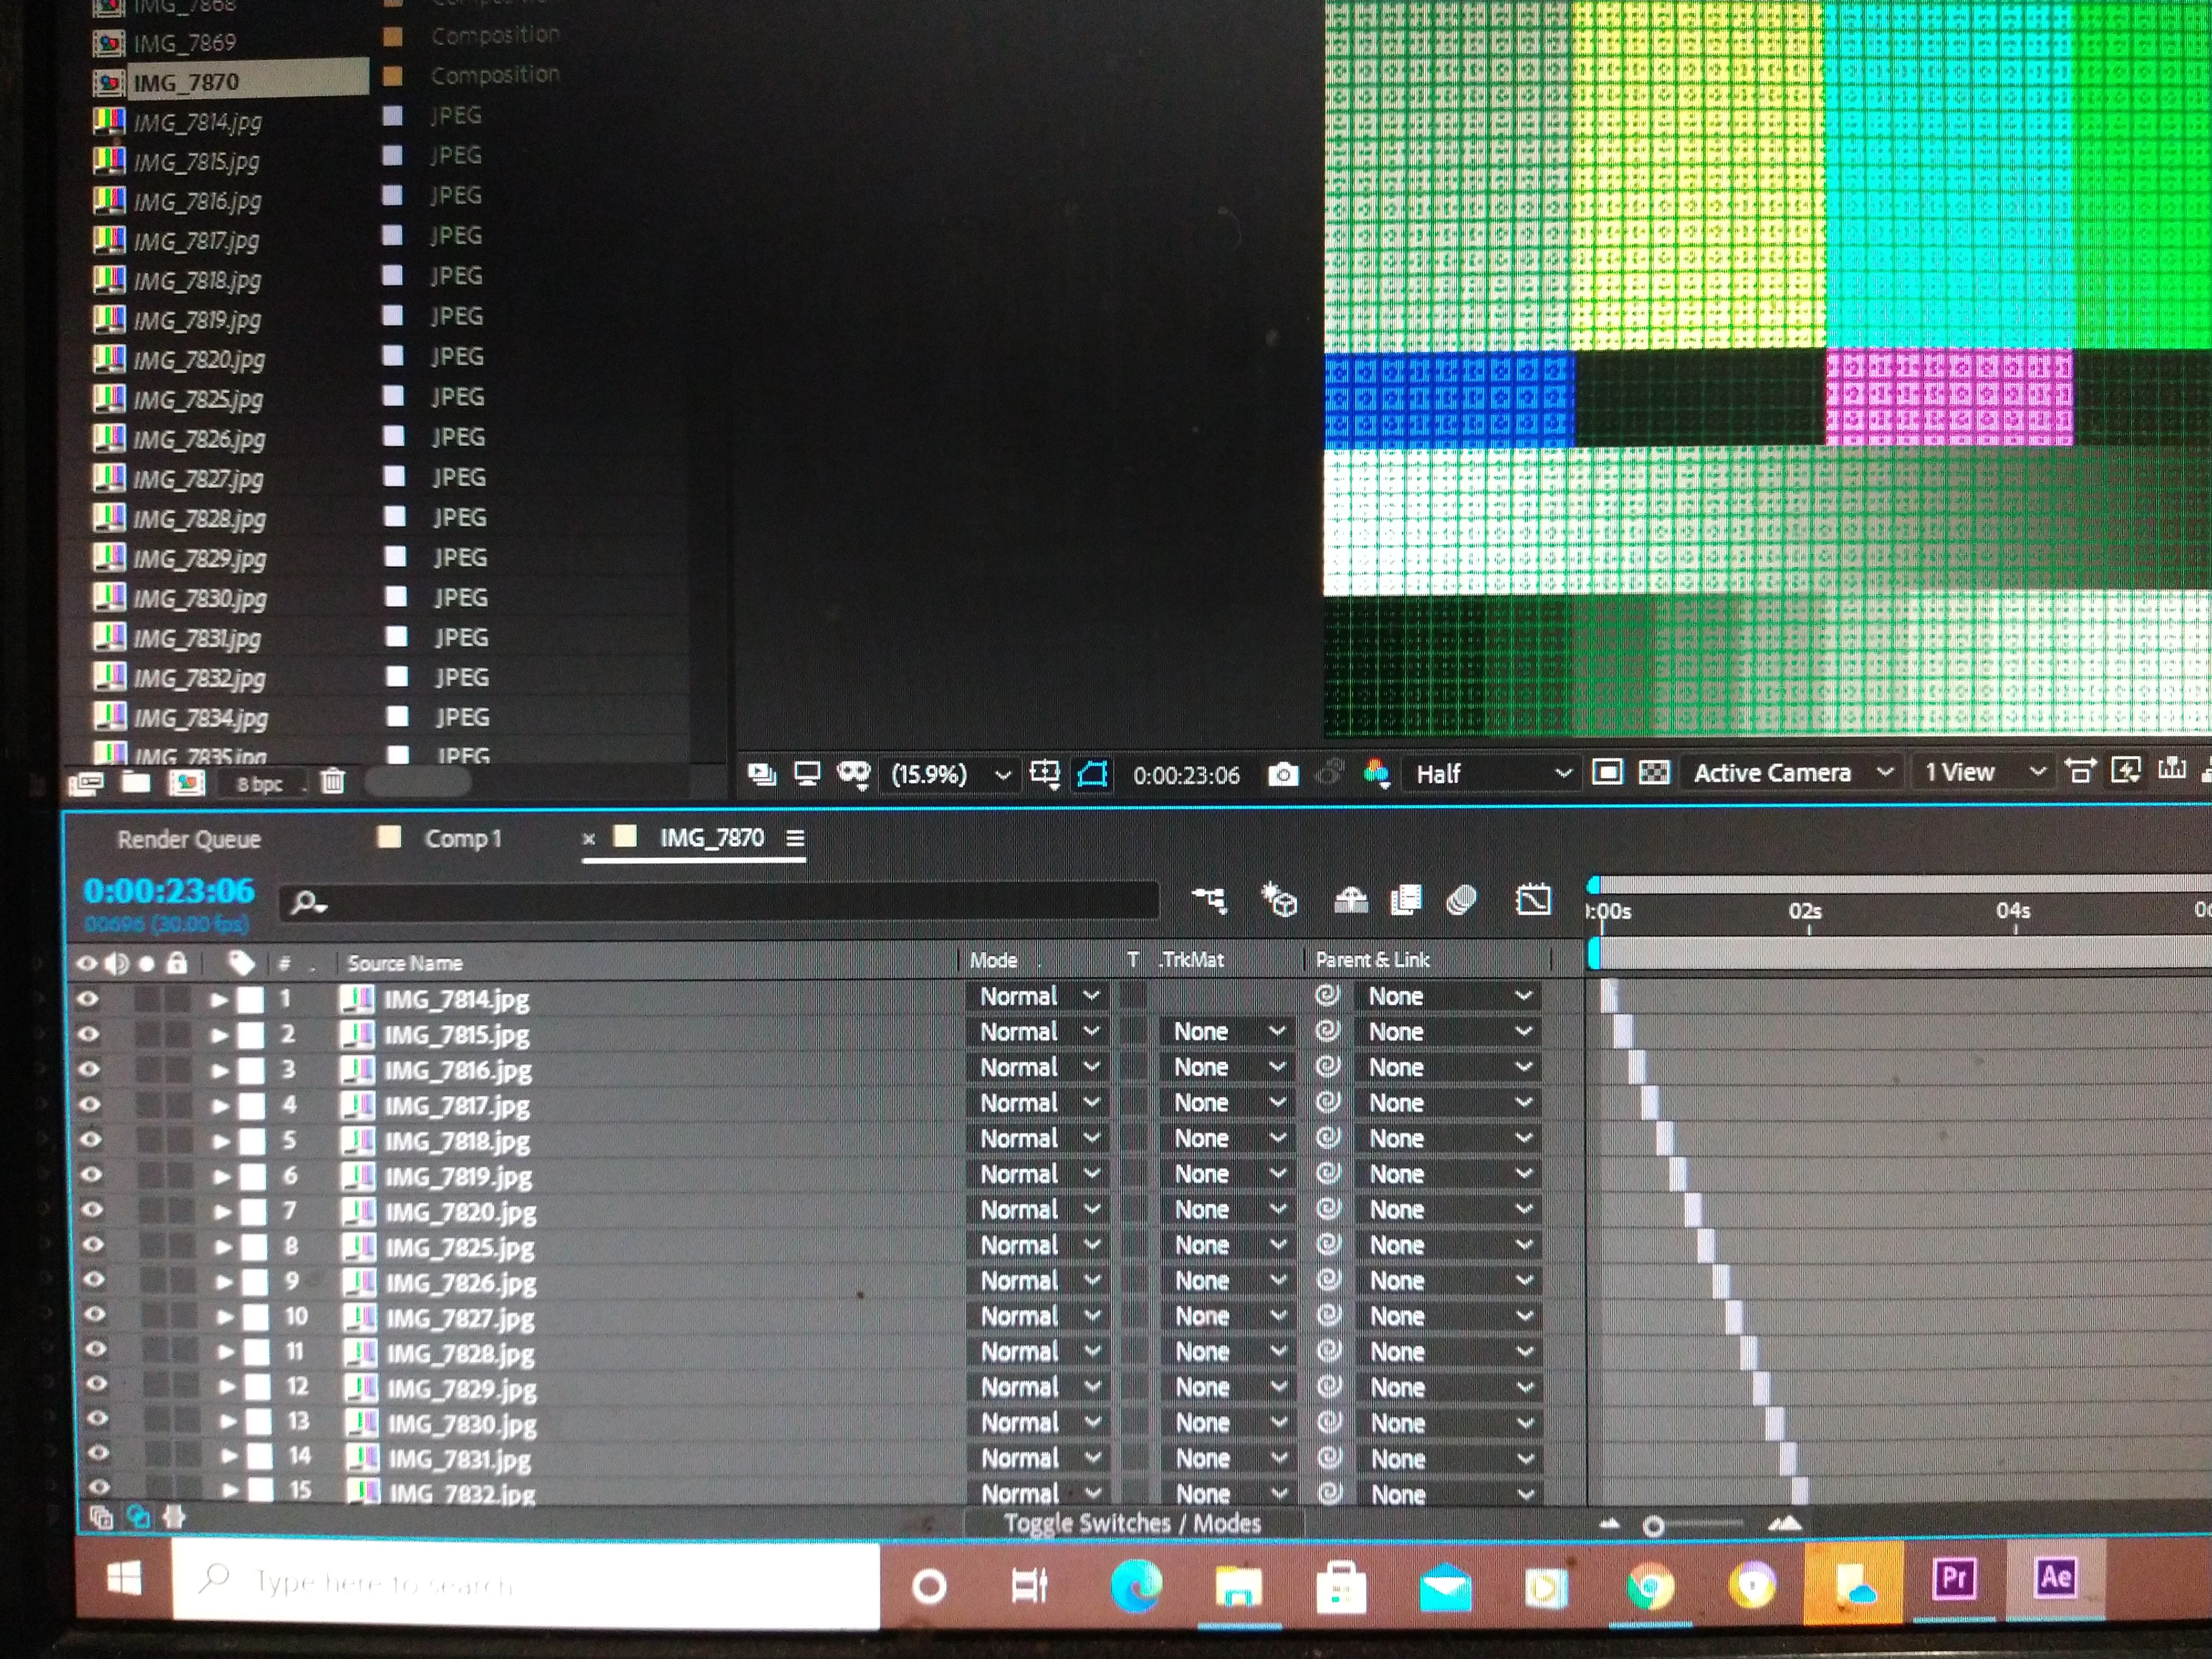Image resolution: width=2212 pixels, height=1659 pixels.
Task: Expand layer 3 IMG_7816.jpg properties triangle
Action: click(220, 1071)
